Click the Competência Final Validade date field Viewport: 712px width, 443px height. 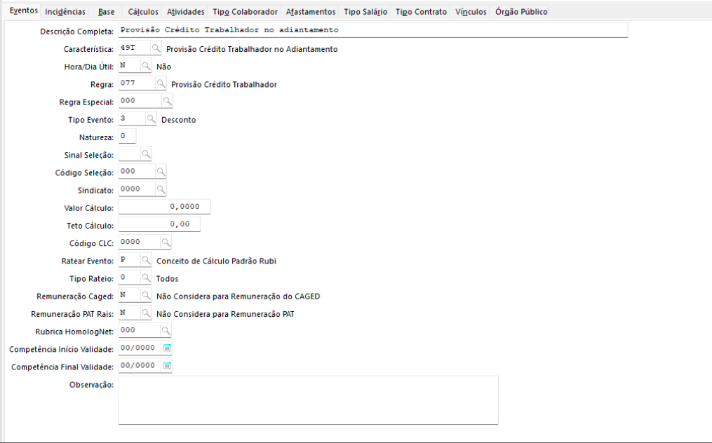140,366
